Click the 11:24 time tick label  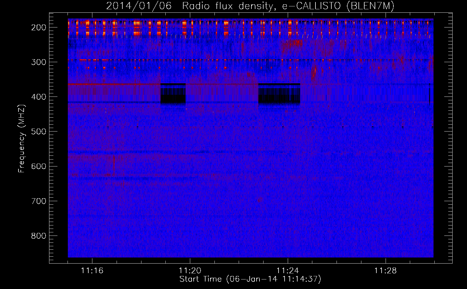point(288,271)
